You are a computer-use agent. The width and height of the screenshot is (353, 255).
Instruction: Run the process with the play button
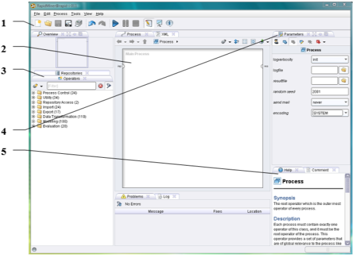pos(115,23)
